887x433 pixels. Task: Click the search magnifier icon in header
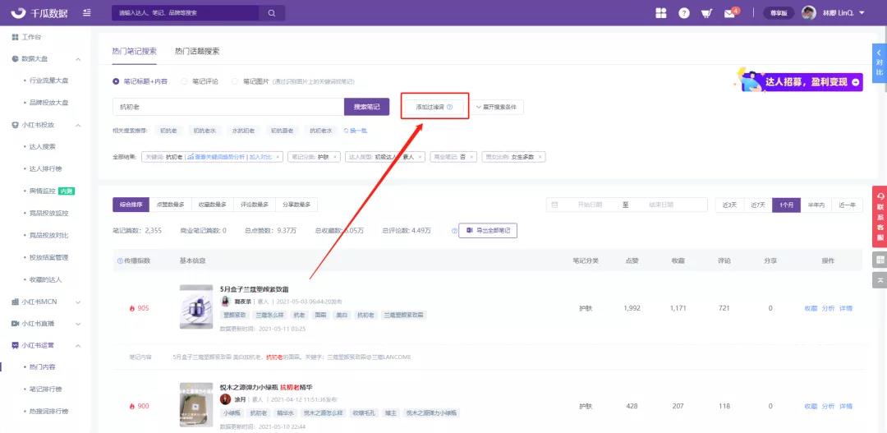pos(271,13)
